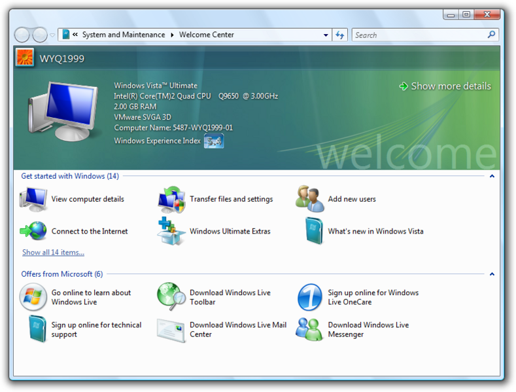Open What's new in Windows Vista label
516x392 pixels.
[375, 231]
